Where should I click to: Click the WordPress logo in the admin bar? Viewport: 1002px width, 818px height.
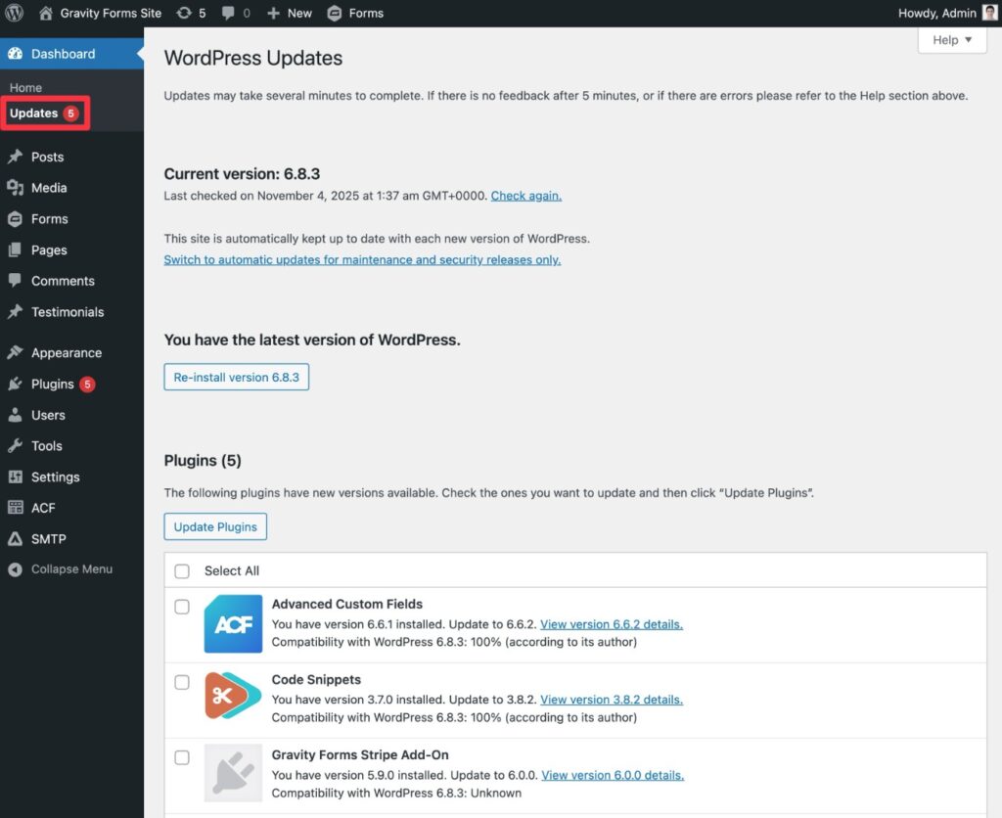pyautogui.click(x=13, y=13)
